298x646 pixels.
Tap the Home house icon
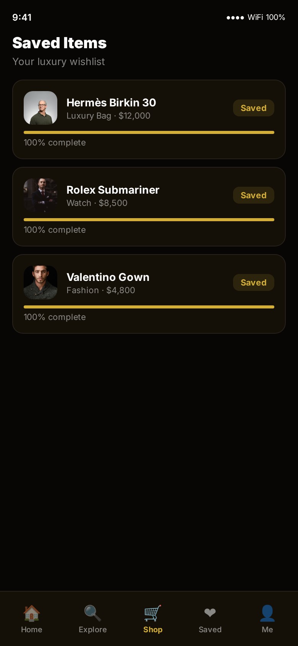32,613
